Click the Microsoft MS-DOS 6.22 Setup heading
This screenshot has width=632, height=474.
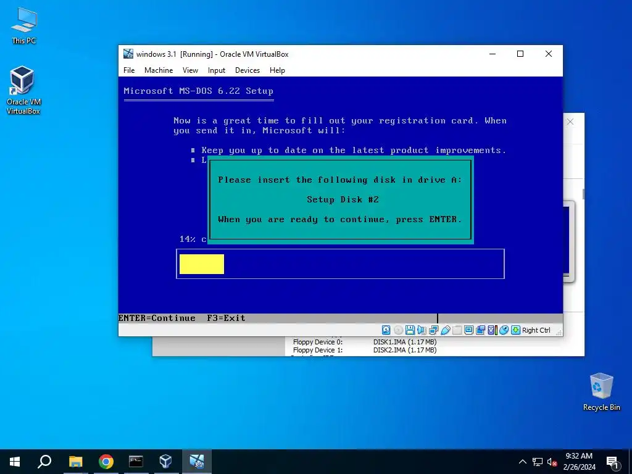click(198, 91)
